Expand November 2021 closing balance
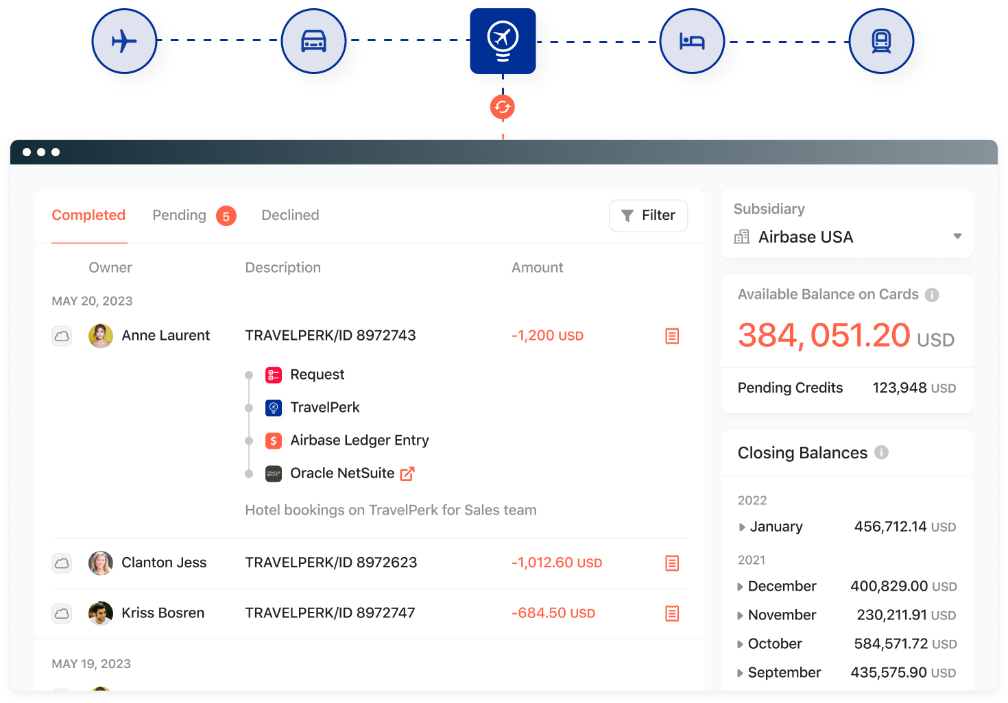The height and width of the screenshot is (703, 1008). pyautogui.click(x=740, y=615)
